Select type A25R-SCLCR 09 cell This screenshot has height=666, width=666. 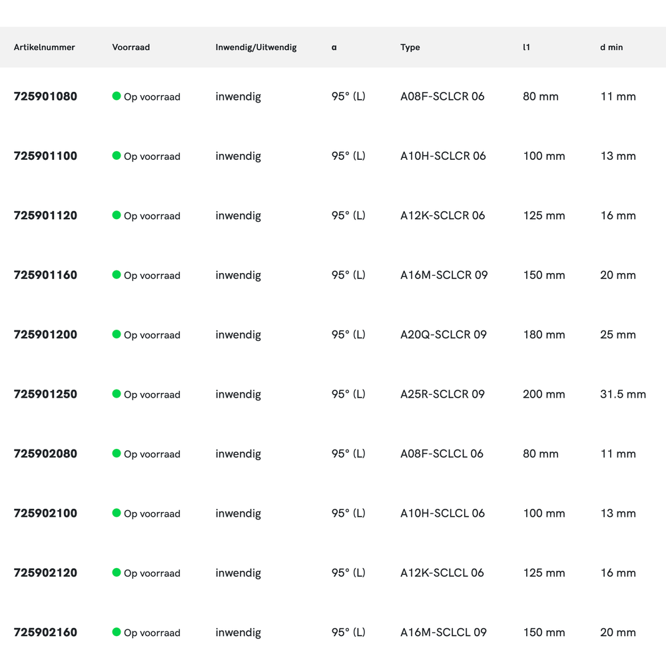442,394
